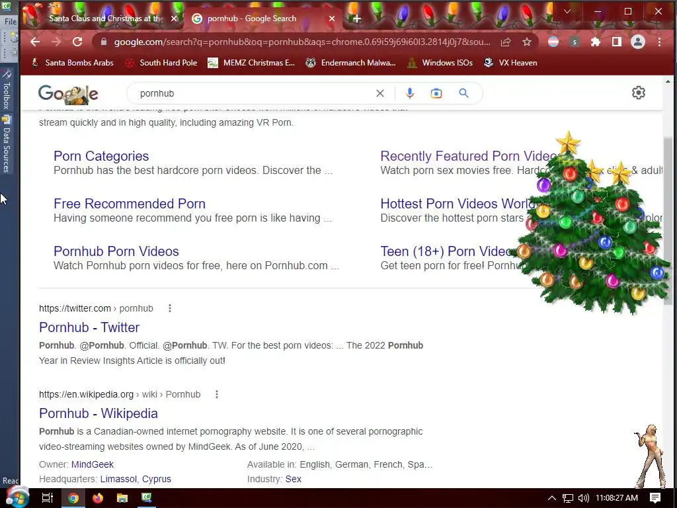Viewport: 677px width, 508px height.
Task: Open the VX Heaven bookmark
Action: pyautogui.click(x=510, y=63)
